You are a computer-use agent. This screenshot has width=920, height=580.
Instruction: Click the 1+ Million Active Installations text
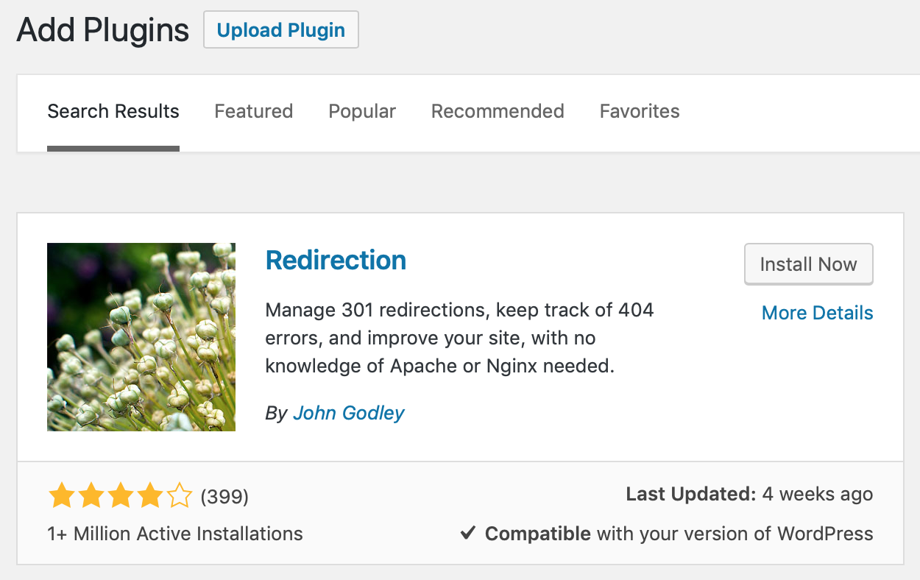pyautogui.click(x=175, y=534)
